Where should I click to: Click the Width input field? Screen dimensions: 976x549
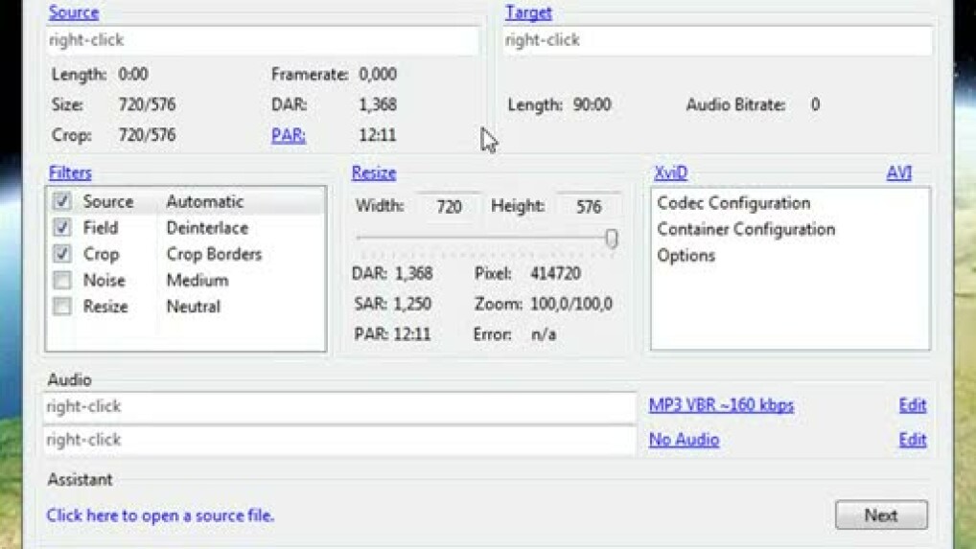click(x=448, y=206)
